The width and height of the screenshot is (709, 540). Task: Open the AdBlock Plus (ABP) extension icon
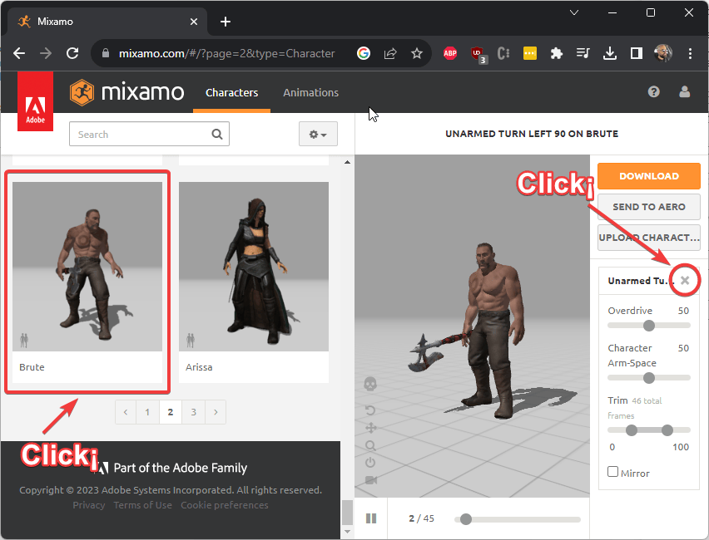(x=450, y=53)
